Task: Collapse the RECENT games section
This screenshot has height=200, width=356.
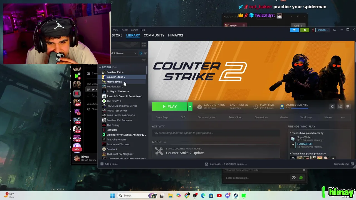Action: [x=100, y=67]
